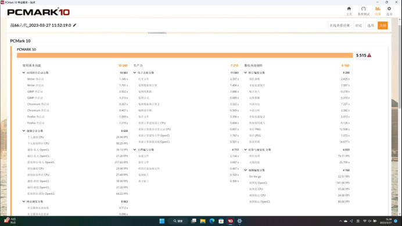Image resolution: width=402 pixels, height=226 pixels.
Task: Open Task View on the taskbar
Action: coord(193,221)
